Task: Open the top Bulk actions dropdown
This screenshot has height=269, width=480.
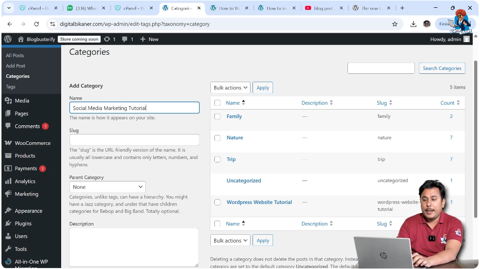Action: pos(230,88)
